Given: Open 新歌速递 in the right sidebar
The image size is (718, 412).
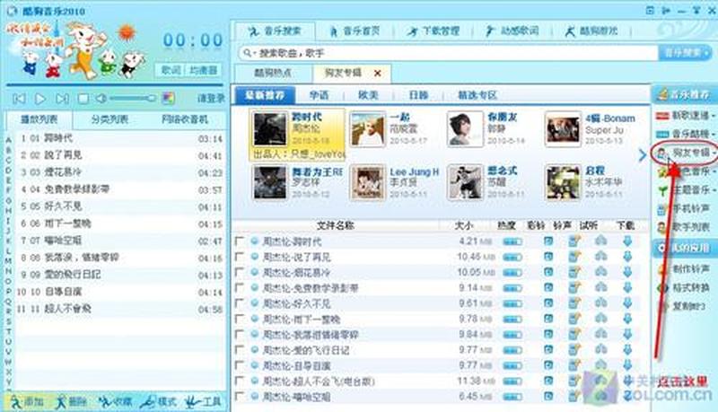Looking at the screenshot, I should click(x=685, y=116).
